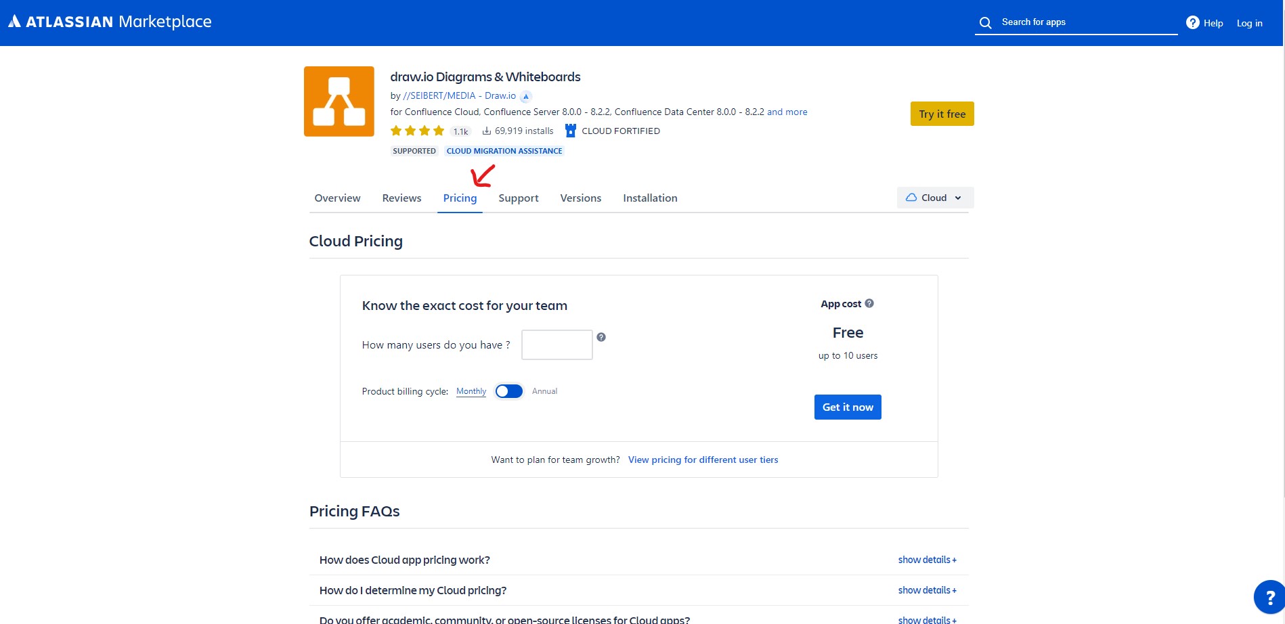Image resolution: width=1285 pixels, height=624 pixels.
Task: Open the Versions tab
Action: click(x=580, y=198)
